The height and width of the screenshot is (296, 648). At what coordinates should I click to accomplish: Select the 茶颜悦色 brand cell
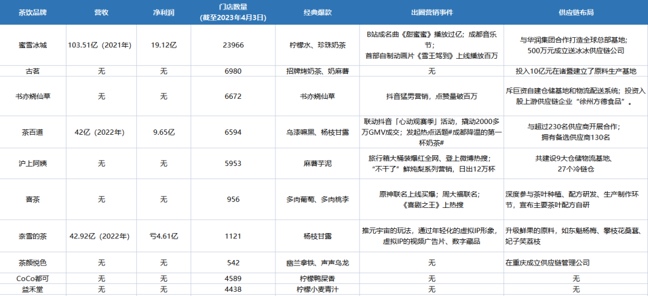[x=32, y=262]
